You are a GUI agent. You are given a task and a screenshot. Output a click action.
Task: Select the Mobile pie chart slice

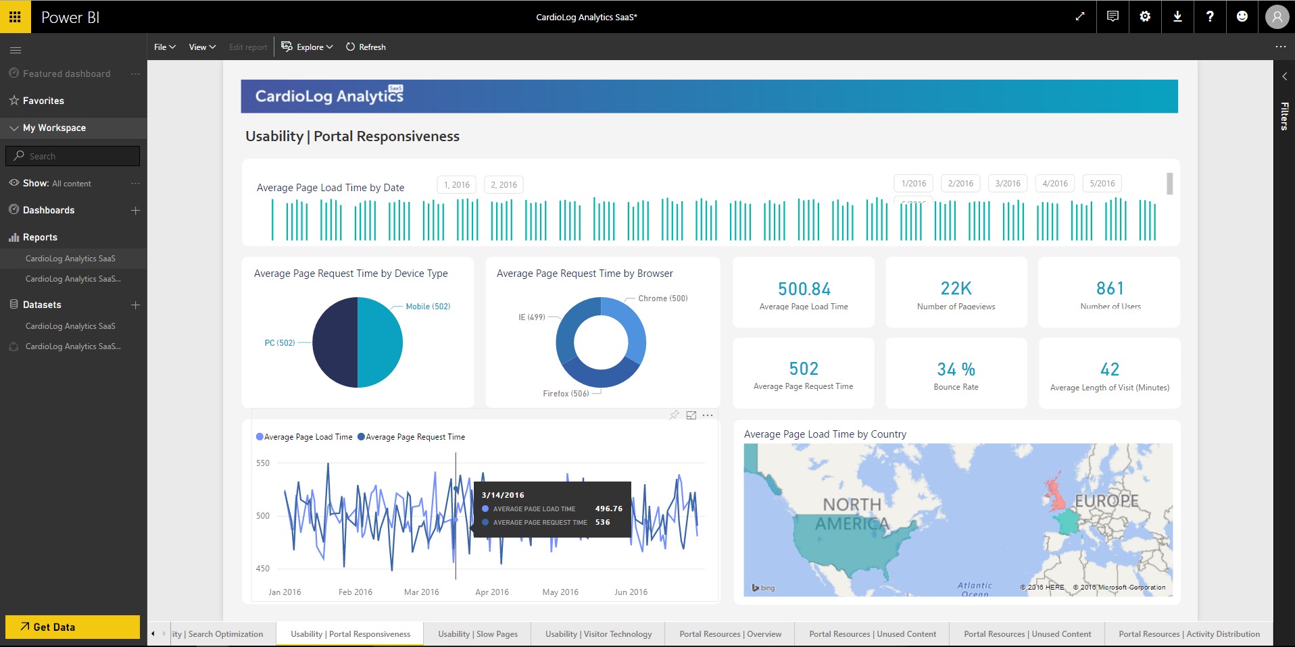[380, 342]
